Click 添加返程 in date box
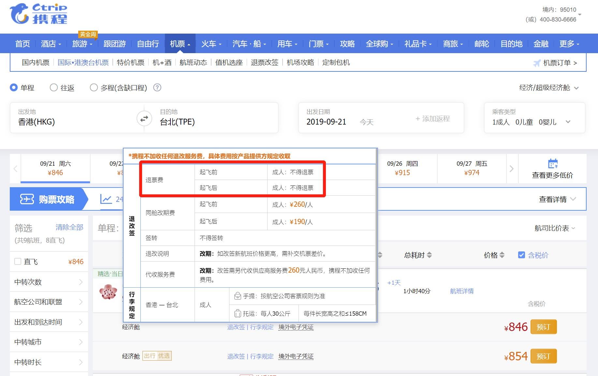 (x=433, y=119)
